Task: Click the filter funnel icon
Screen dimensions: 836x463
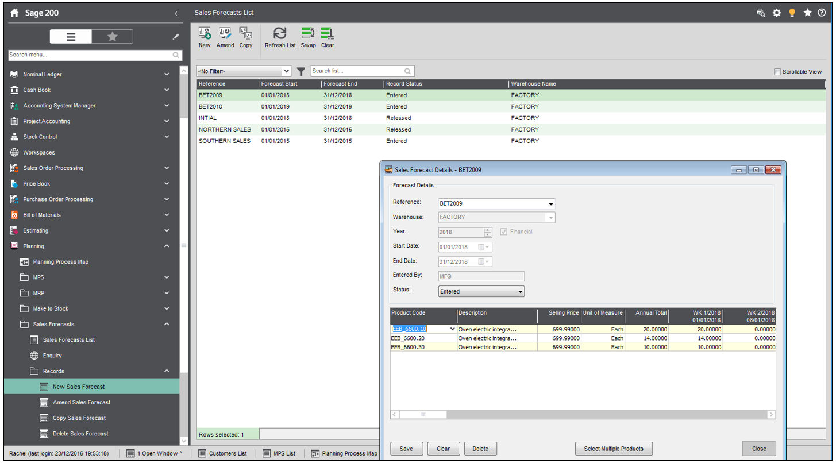Action: point(301,71)
